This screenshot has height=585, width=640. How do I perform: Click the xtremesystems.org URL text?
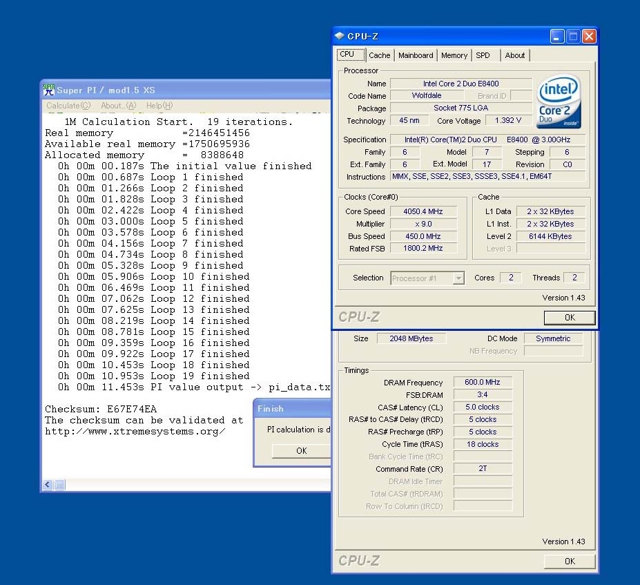(x=135, y=432)
